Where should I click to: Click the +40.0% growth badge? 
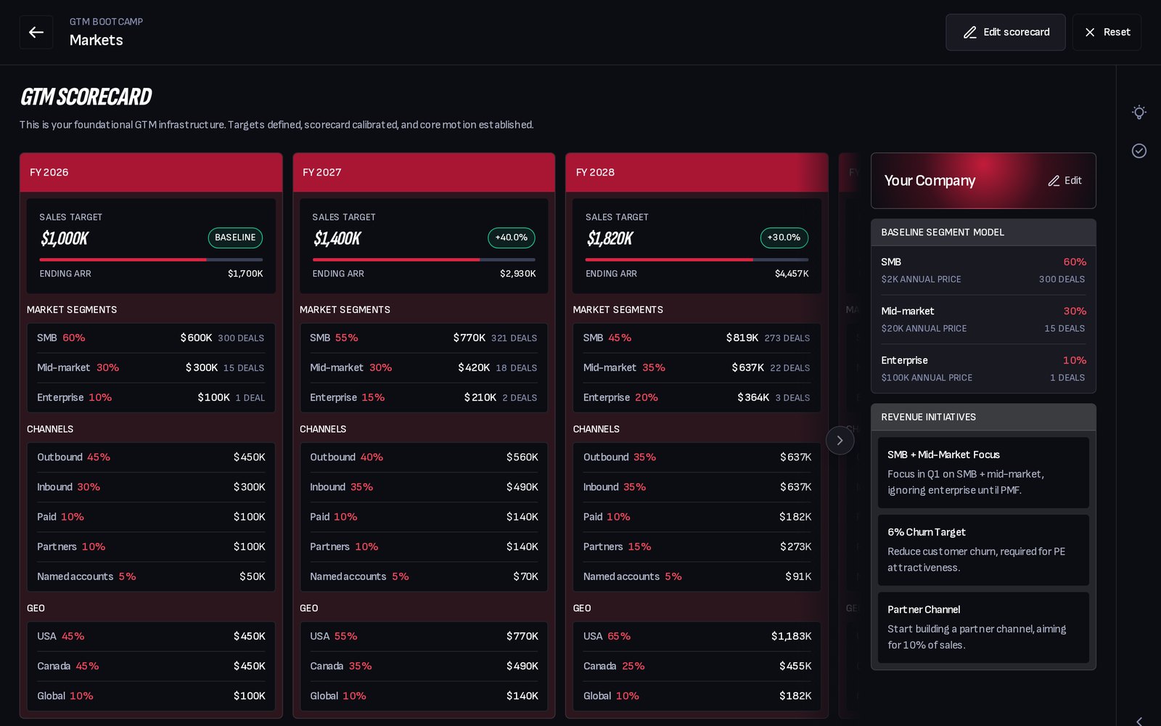[511, 237]
